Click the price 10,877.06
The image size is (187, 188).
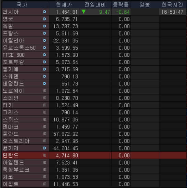66,120
